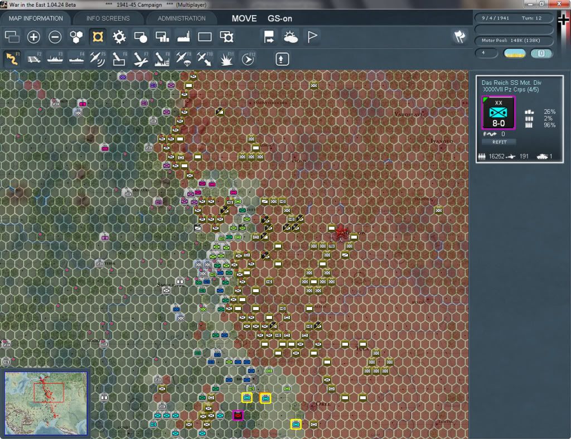Click the flag with arrow icon

point(269,37)
